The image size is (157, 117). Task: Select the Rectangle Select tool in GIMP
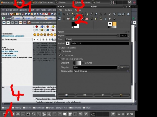(59, 14)
